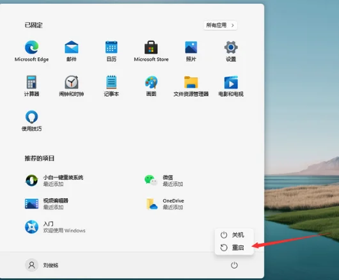Open 文件资源管理器 file explorer

[x=191, y=86]
